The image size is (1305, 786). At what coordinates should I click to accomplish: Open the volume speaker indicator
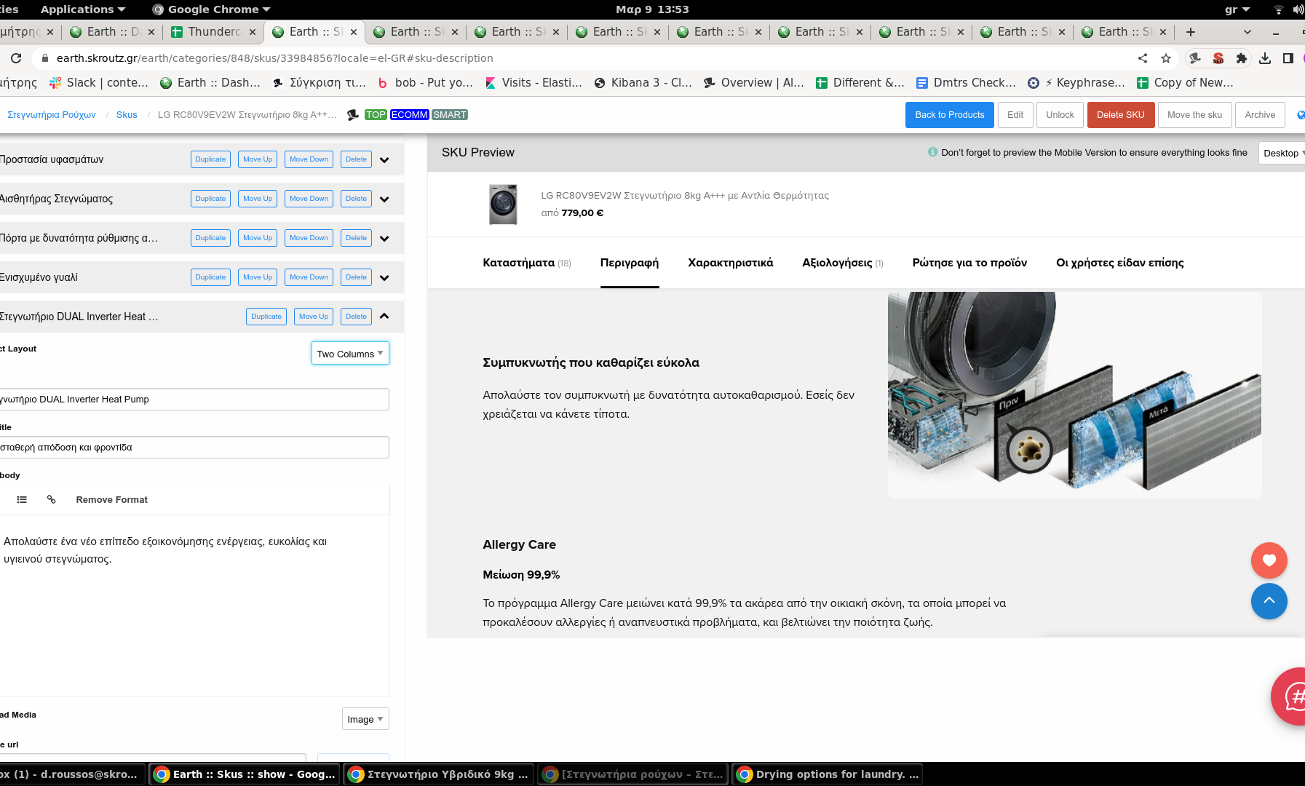pyautogui.click(x=1298, y=9)
